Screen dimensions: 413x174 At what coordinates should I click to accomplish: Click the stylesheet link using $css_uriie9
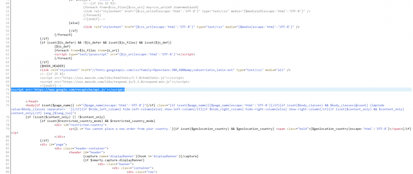[196, 11]
